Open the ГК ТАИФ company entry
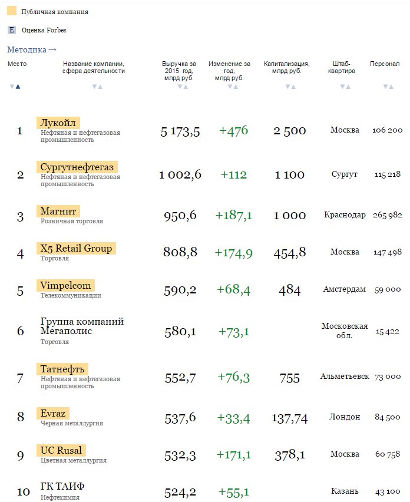This screenshot has width=410, height=502. tap(62, 486)
